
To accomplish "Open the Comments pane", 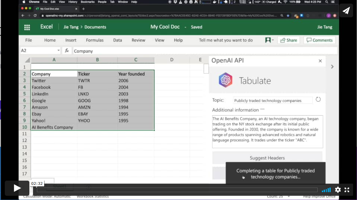I will (319, 40).
